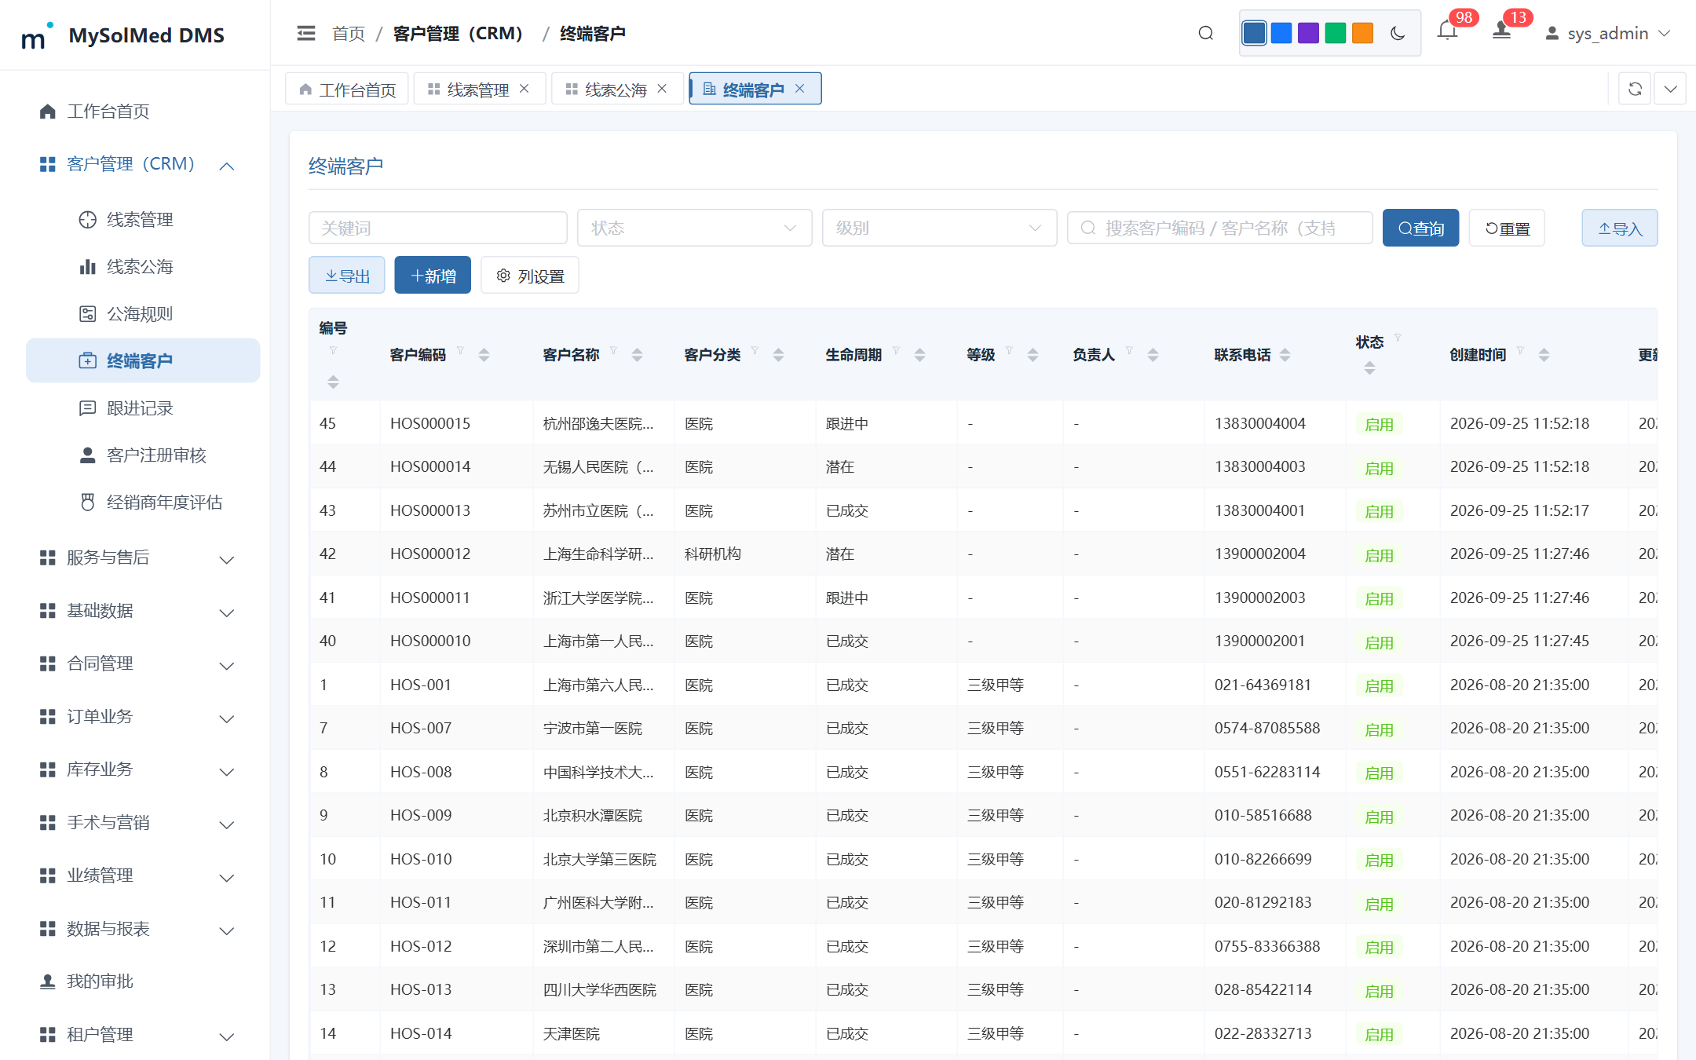
Task: Sort by 等级 column arrows
Action: click(1033, 355)
